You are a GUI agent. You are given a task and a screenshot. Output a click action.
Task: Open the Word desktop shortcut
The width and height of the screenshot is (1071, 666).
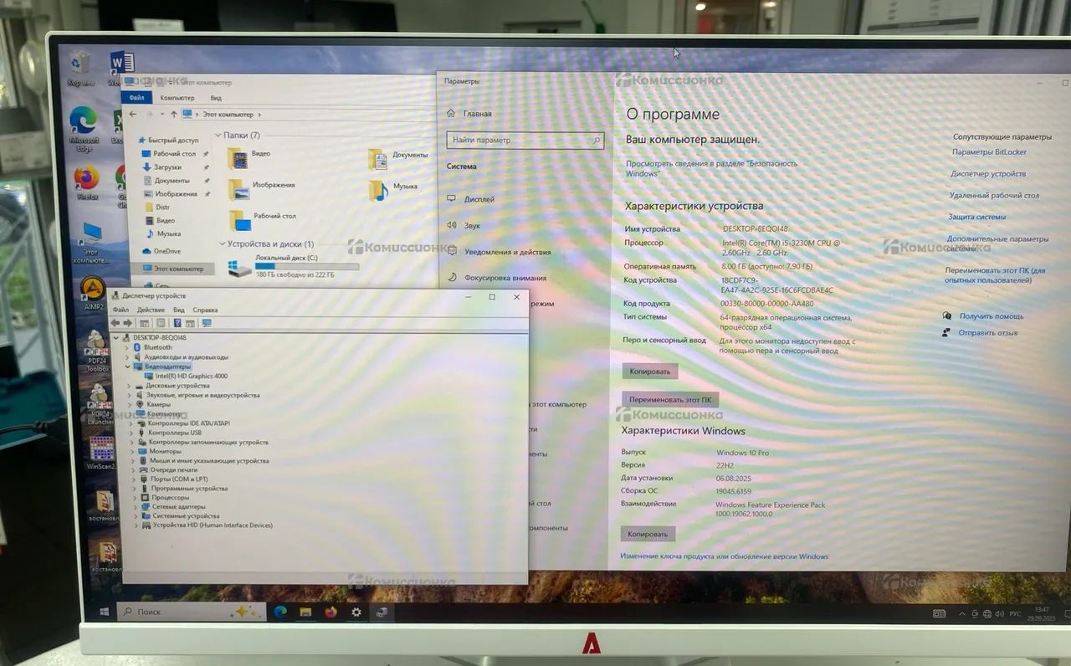point(121,67)
